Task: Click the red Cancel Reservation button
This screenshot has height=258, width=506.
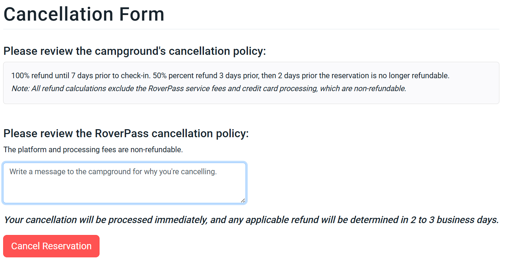Action: point(51,246)
